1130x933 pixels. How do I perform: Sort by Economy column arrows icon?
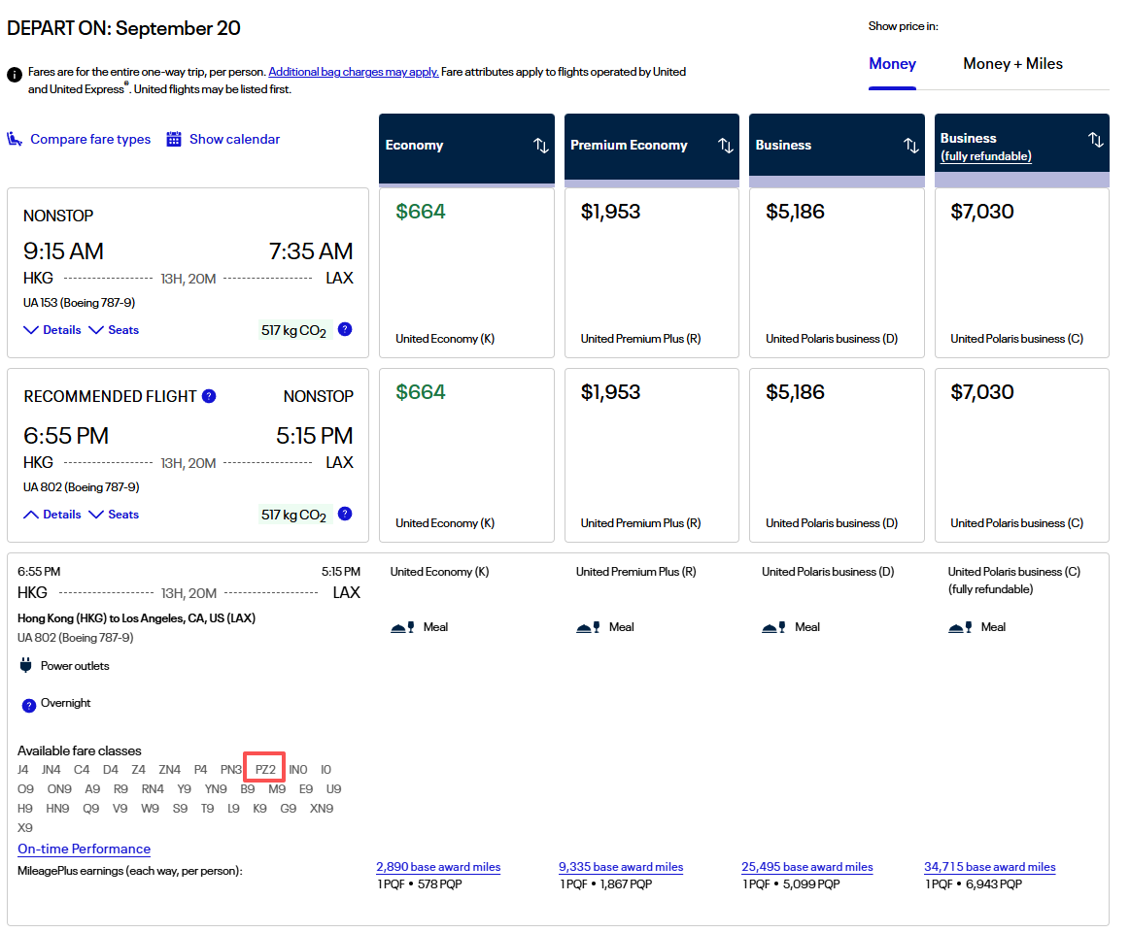point(541,146)
